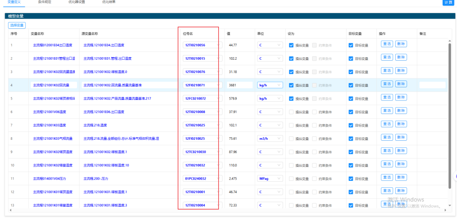Click 删除 in the 12FI0210025 row
The image size is (457, 219).
[x=401, y=137]
